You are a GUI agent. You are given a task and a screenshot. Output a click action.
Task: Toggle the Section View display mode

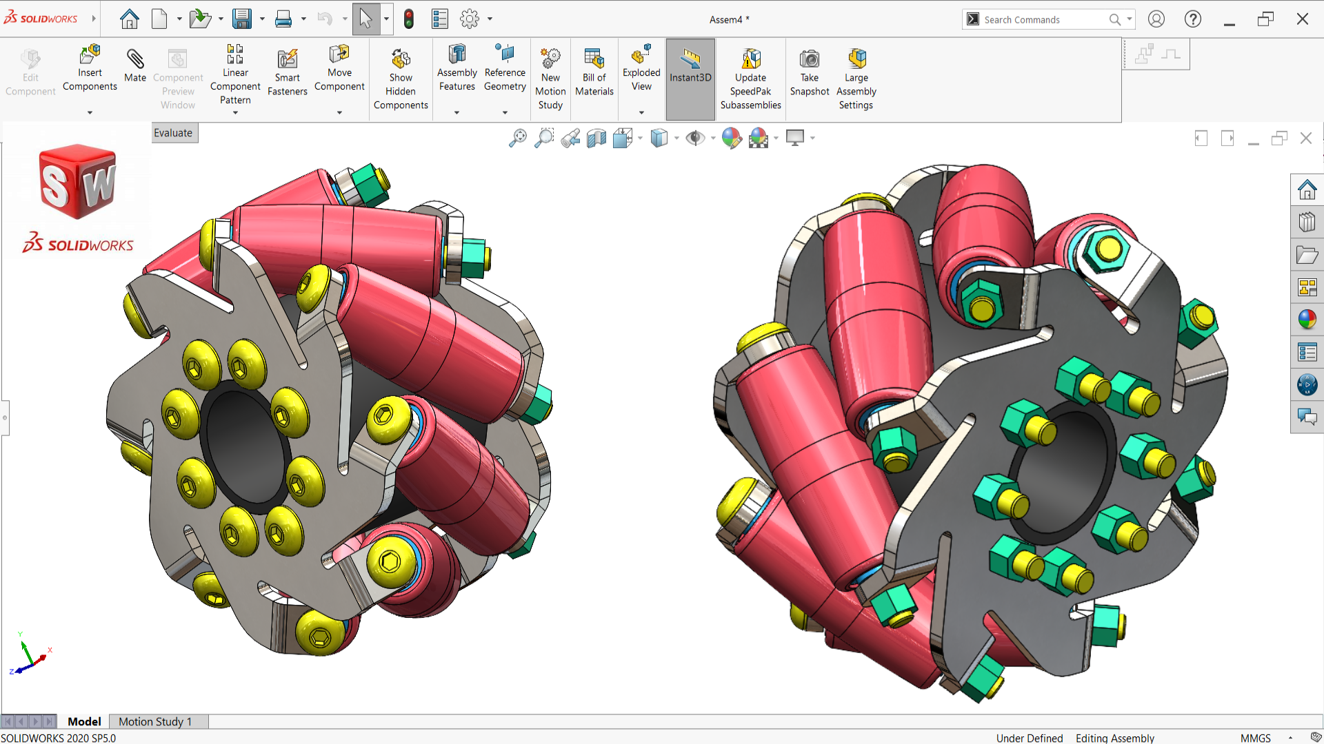click(x=596, y=137)
